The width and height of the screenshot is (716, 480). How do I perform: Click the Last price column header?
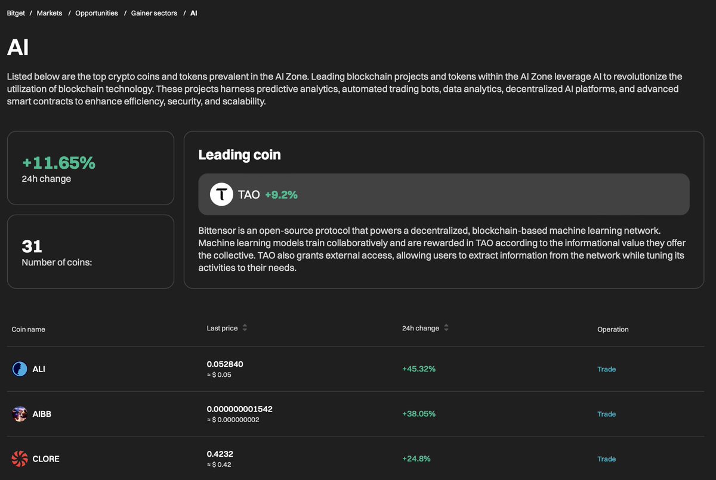(x=222, y=328)
